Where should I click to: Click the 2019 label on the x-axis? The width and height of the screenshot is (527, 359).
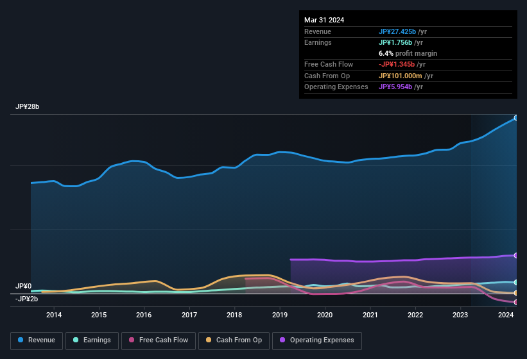[279, 315]
